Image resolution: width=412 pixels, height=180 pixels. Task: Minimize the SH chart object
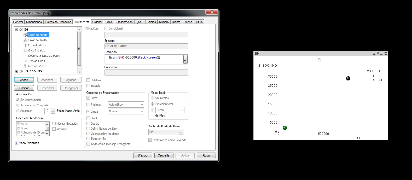tap(381, 54)
